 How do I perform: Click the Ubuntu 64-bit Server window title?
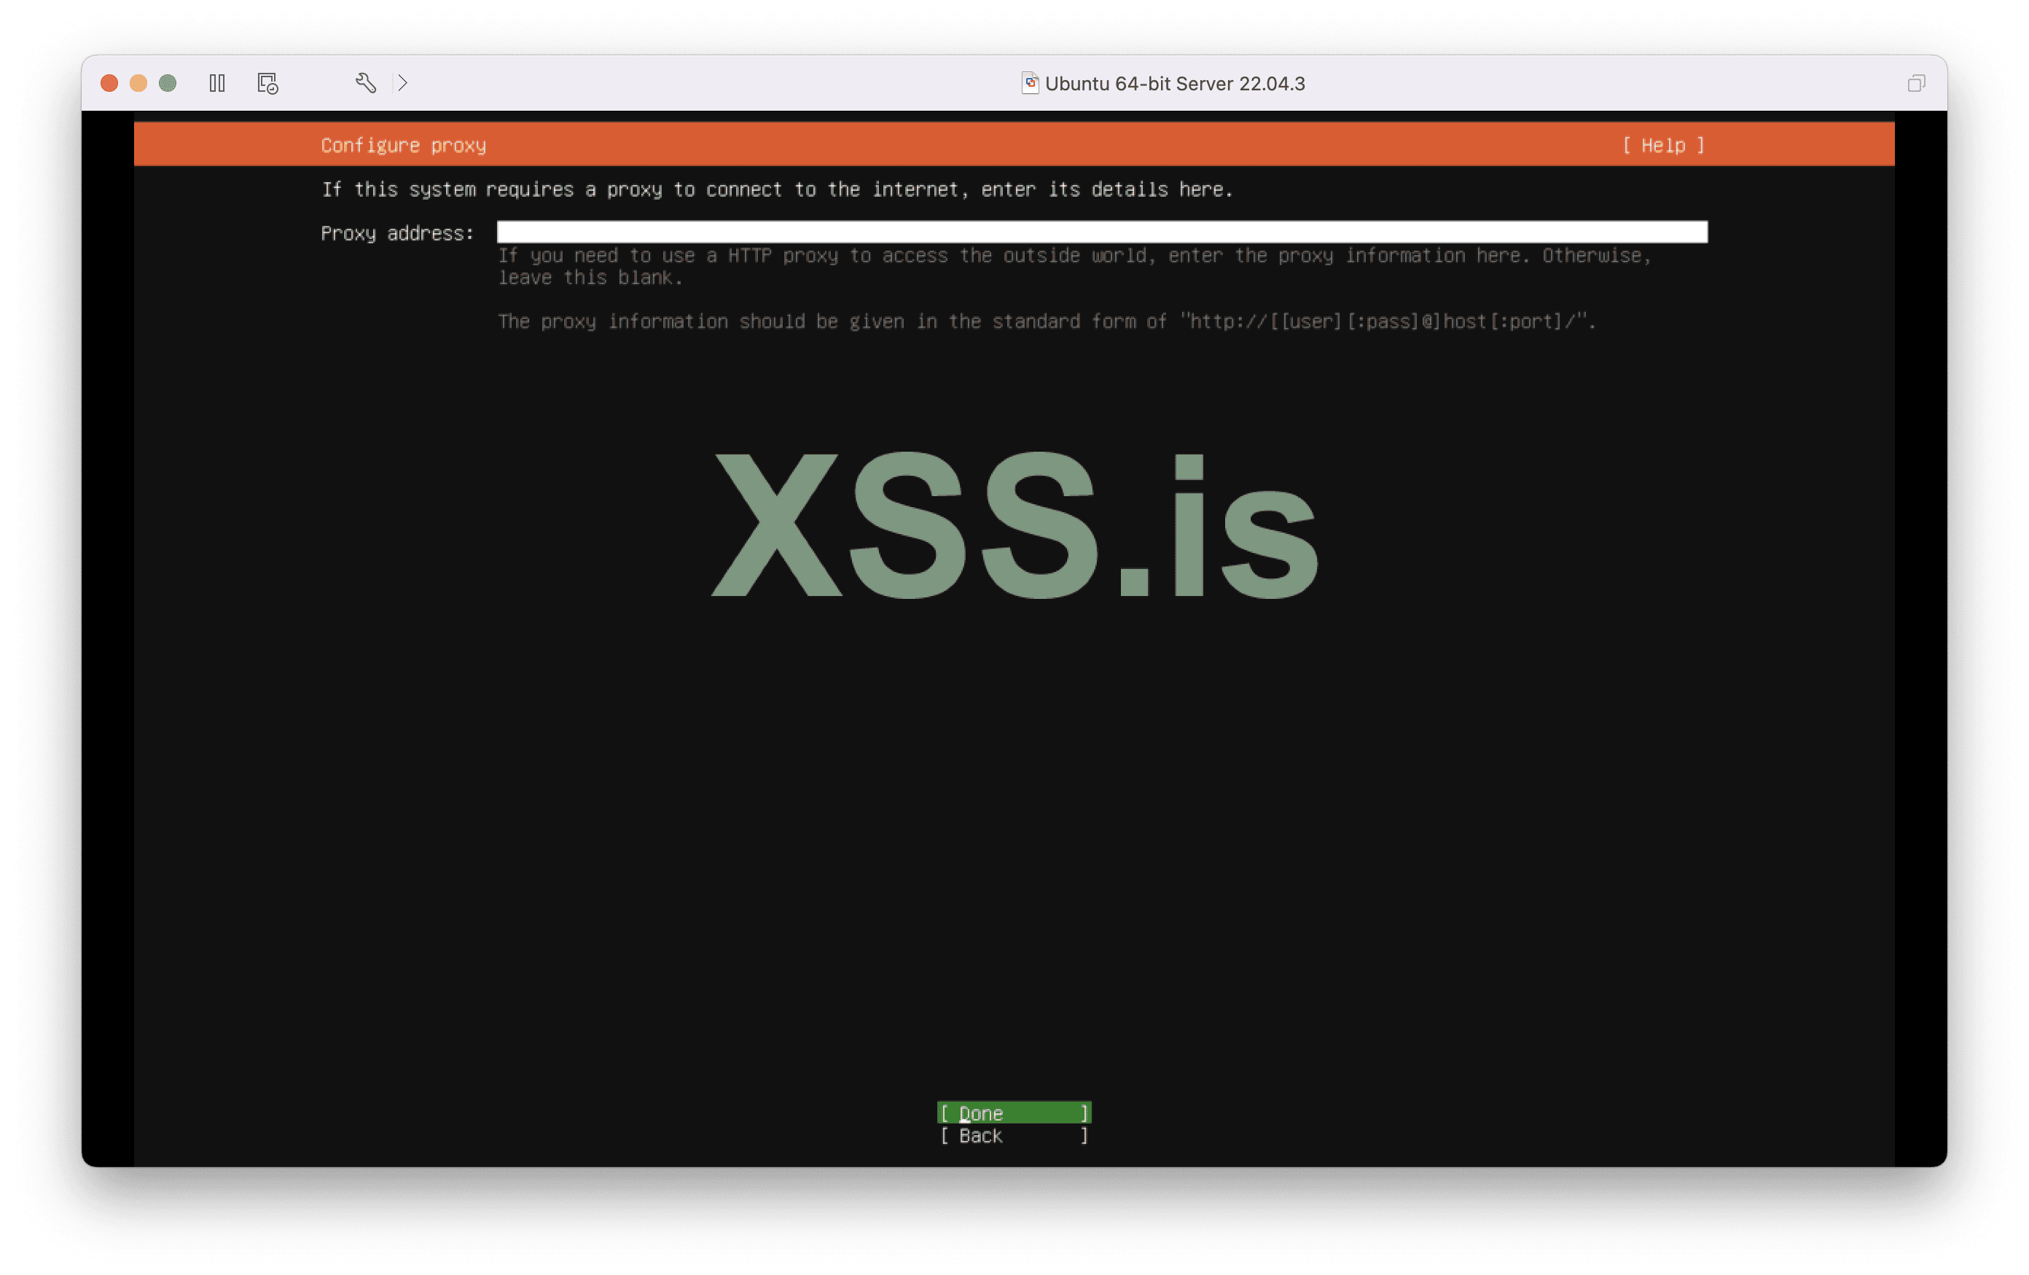[x=1175, y=83]
